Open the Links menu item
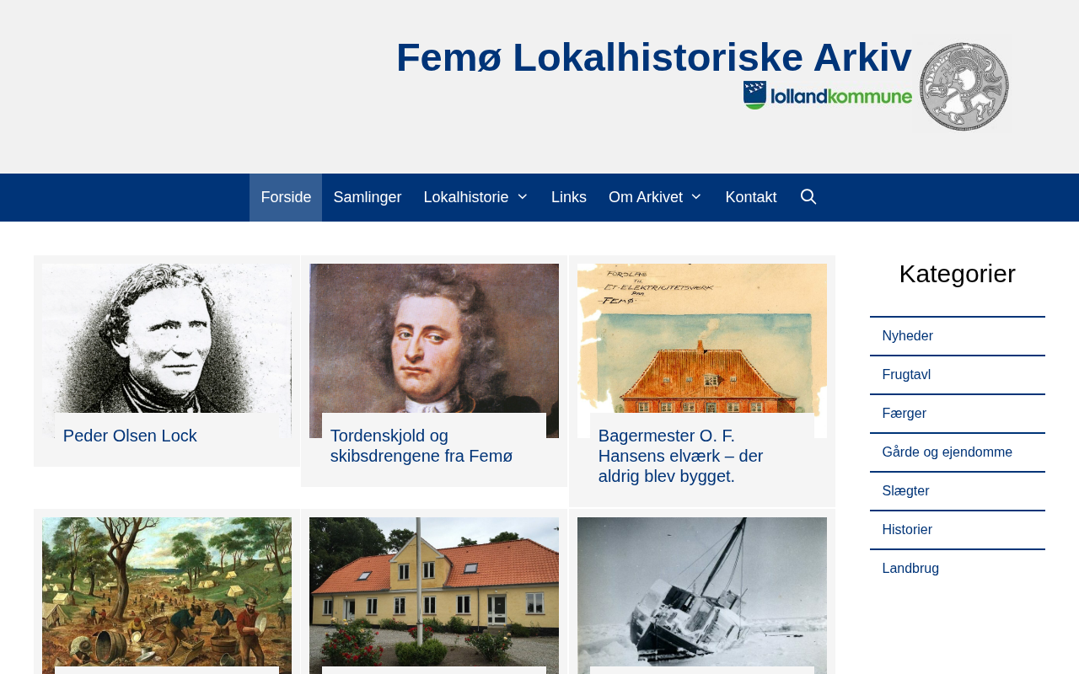The width and height of the screenshot is (1079, 674). point(569,197)
